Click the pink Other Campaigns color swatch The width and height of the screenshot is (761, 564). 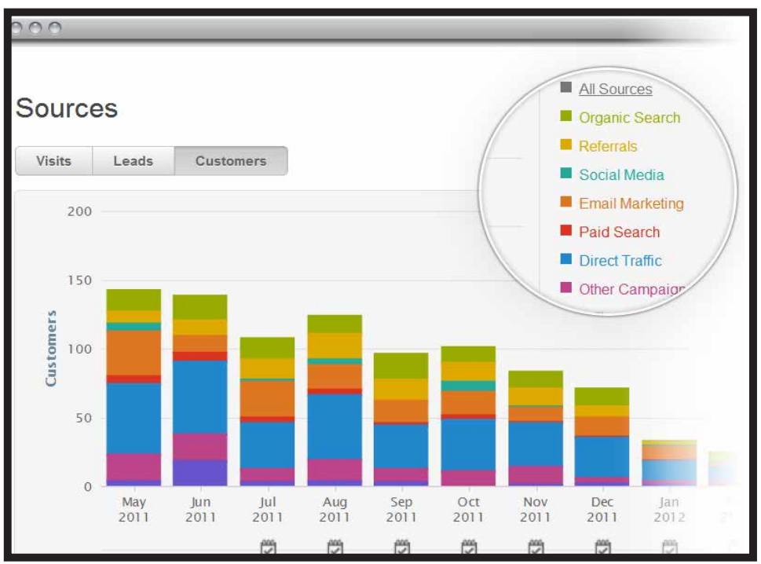(x=566, y=287)
